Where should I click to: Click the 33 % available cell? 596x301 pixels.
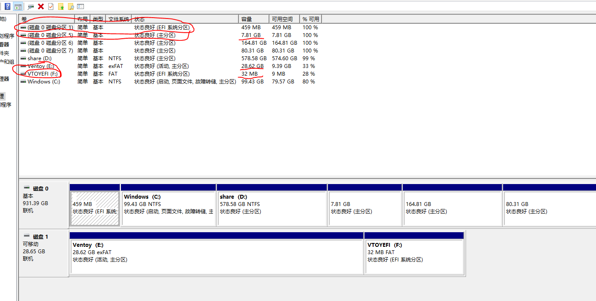click(309, 66)
